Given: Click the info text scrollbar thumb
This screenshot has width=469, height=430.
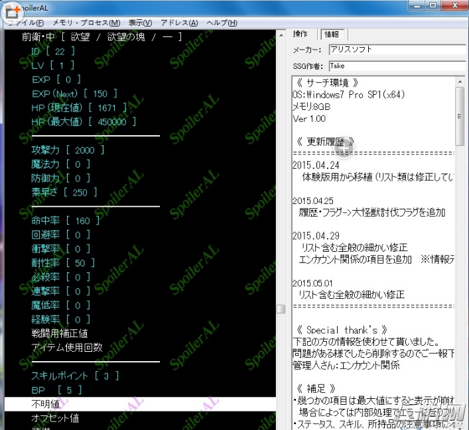Looking at the screenshot, I should 460,116.
